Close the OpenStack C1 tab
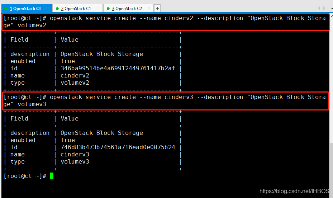 98,8
